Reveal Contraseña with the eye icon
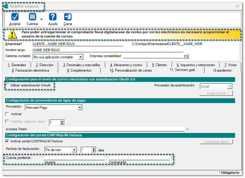This screenshot has width=245, height=178. [x=172, y=158]
